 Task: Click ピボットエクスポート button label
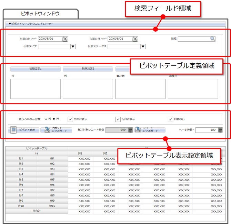60,129
